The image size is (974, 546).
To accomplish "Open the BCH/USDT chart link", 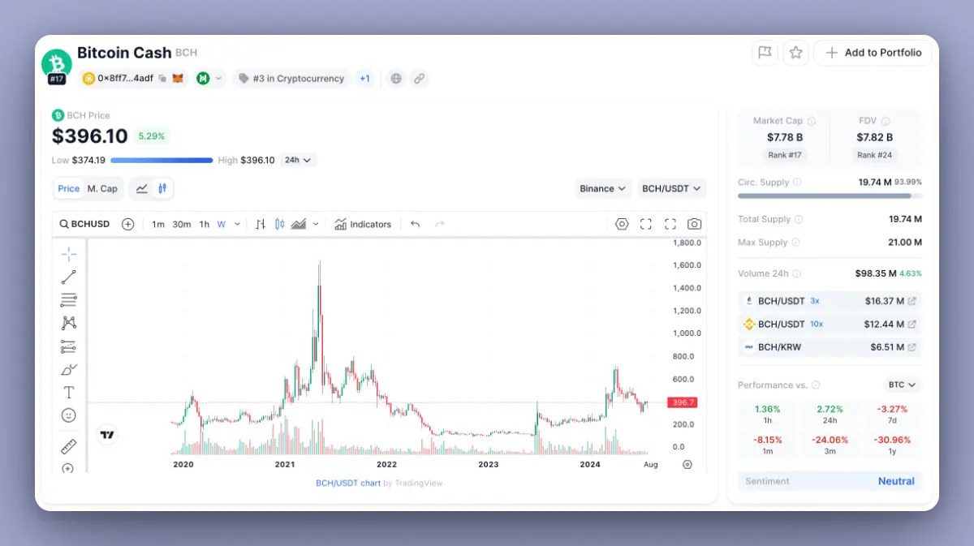I will click(347, 483).
